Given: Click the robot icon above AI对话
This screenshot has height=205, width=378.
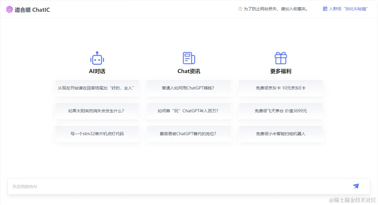Looking at the screenshot, I should coord(97,58).
